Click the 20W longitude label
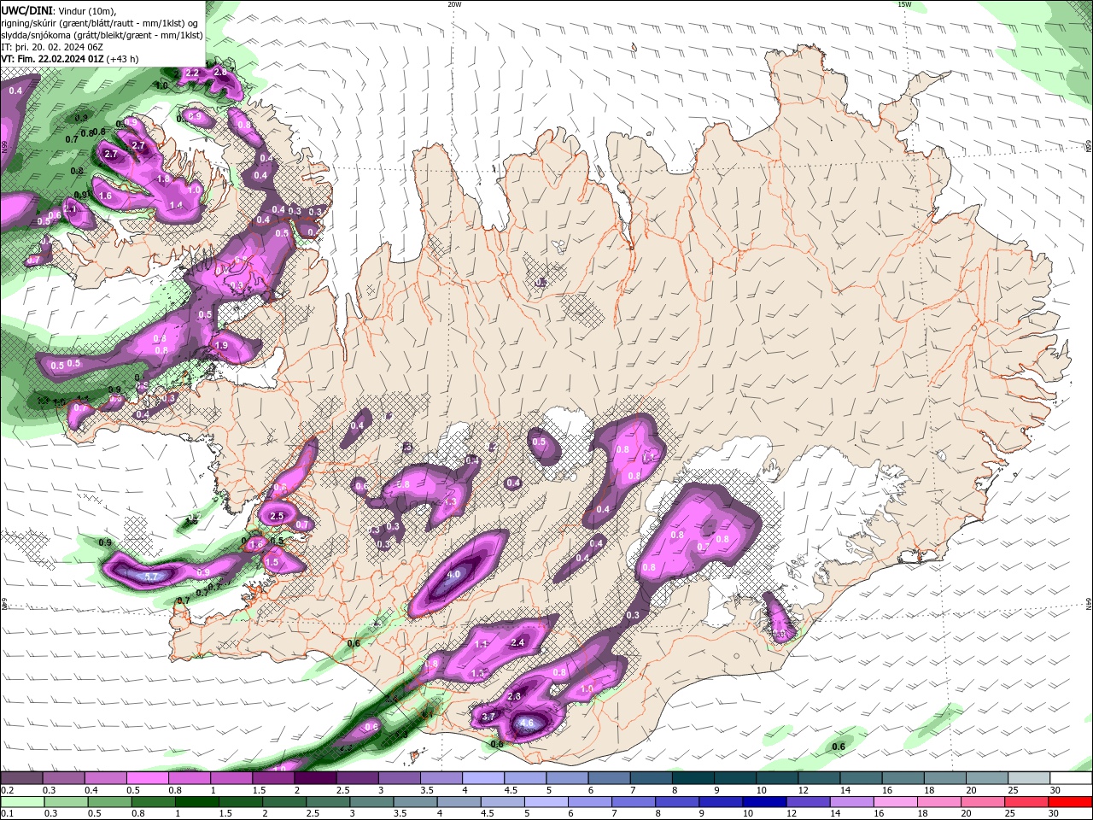Viewport: 1093px width, 820px height. pos(454,4)
